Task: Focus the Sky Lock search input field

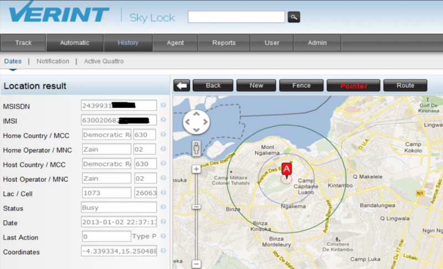Action: tap(236, 17)
